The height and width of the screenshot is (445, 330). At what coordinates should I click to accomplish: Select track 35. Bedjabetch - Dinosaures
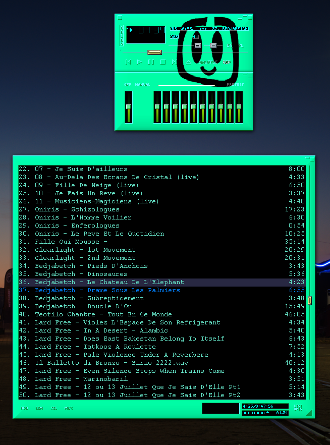pyautogui.click(x=162, y=274)
